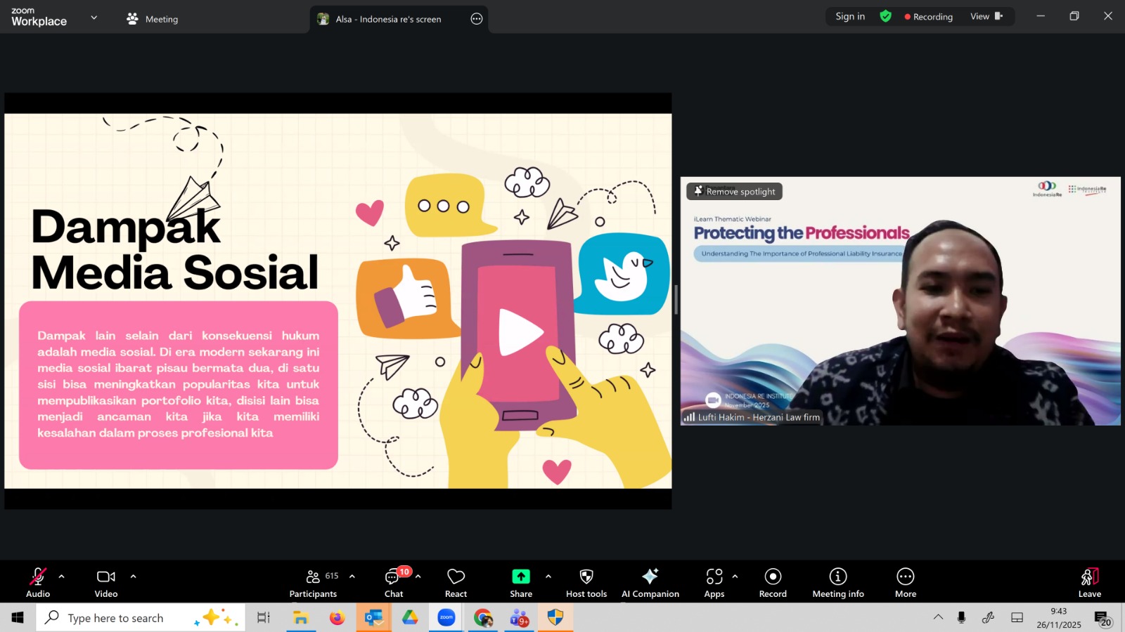This screenshot has width=1125, height=632.
Task: Click the Remove spotlight button
Action: click(x=735, y=191)
